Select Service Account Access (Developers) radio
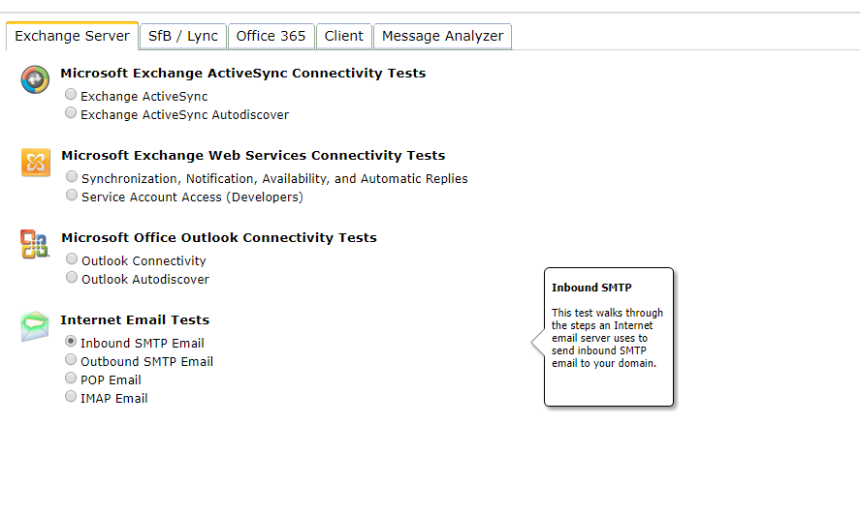 72,195
